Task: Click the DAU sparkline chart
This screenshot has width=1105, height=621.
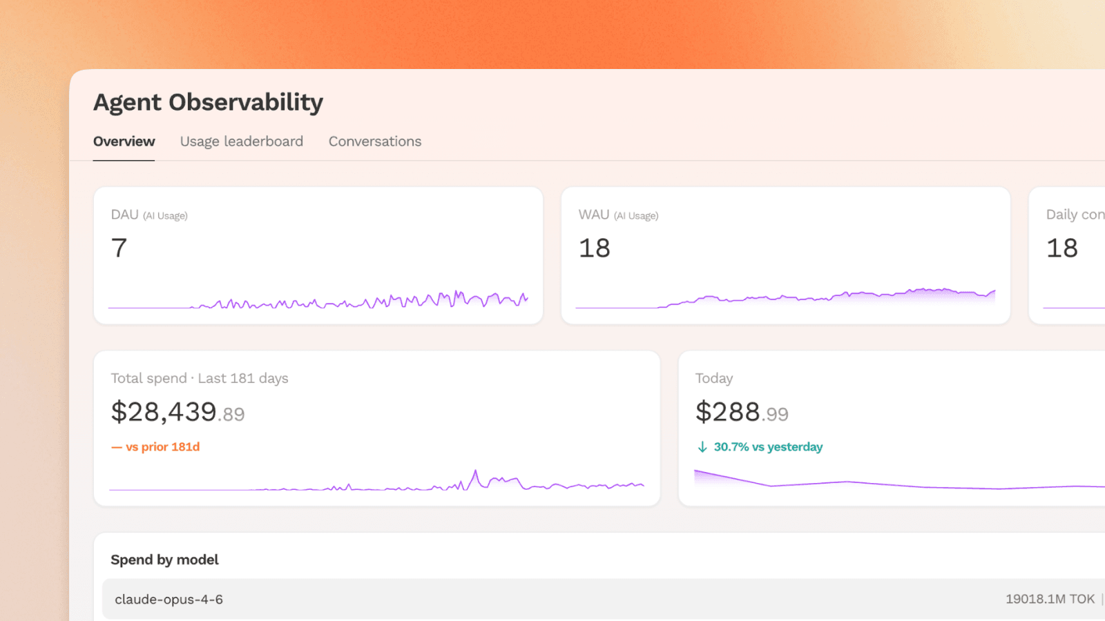Action: coord(318,299)
